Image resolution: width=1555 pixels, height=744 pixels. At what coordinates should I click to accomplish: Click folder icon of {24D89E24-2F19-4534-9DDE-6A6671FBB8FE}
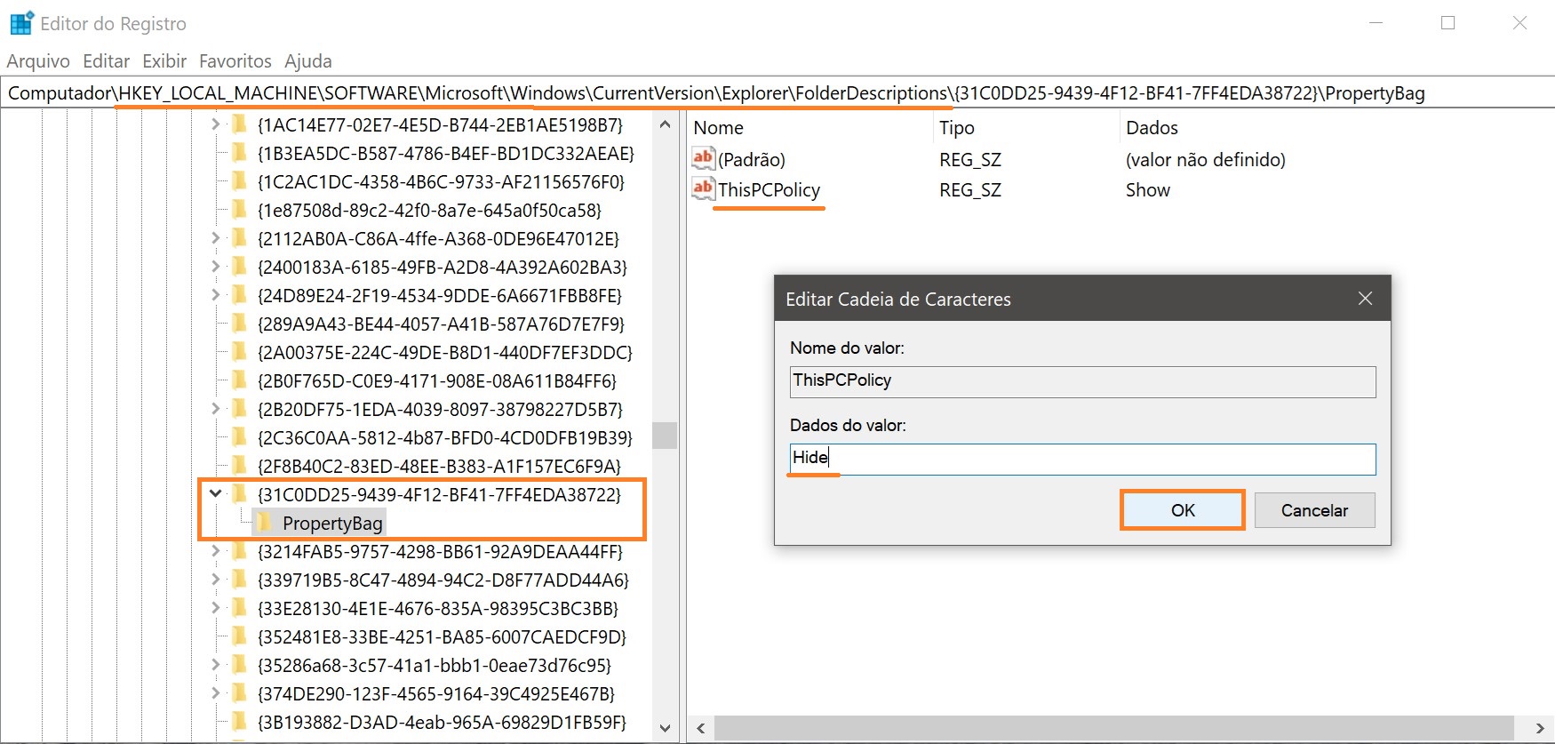click(x=240, y=295)
